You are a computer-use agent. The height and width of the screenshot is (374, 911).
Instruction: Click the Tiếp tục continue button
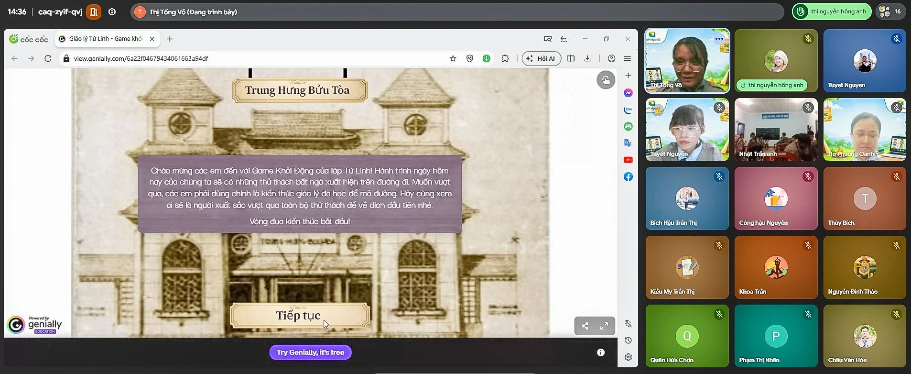click(x=300, y=316)
